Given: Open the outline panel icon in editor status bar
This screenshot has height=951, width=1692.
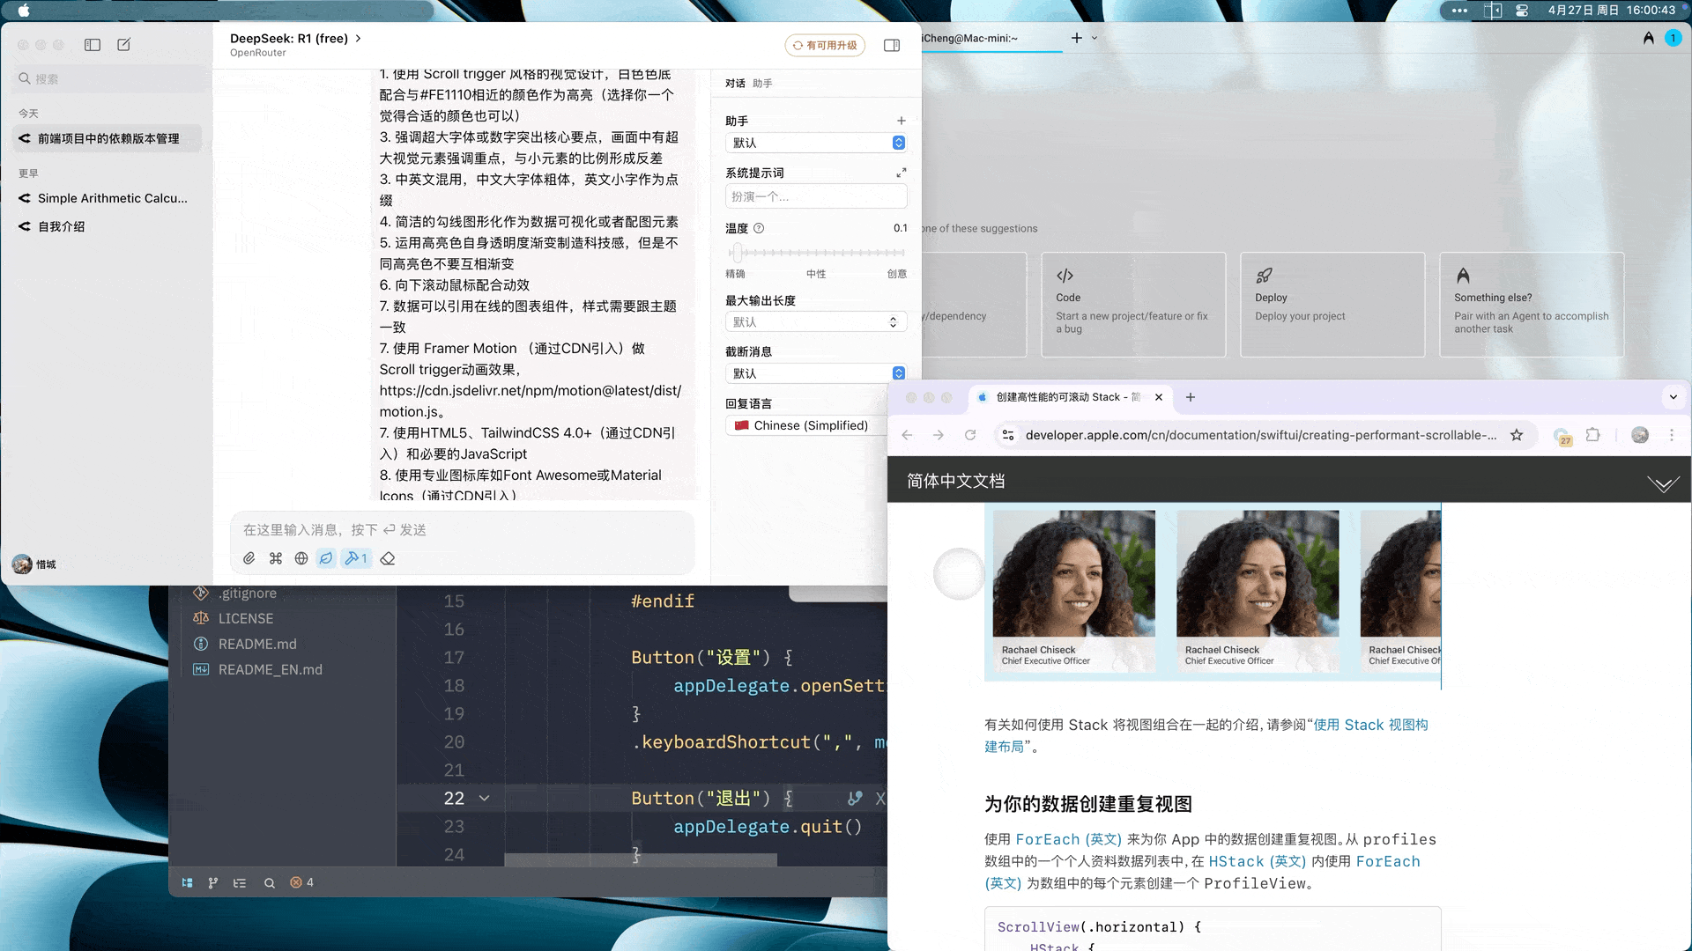Looking at the screenshot, I should 240,882.
